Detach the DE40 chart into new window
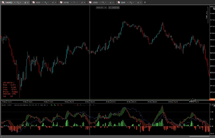215x138 pixels. 138,3
